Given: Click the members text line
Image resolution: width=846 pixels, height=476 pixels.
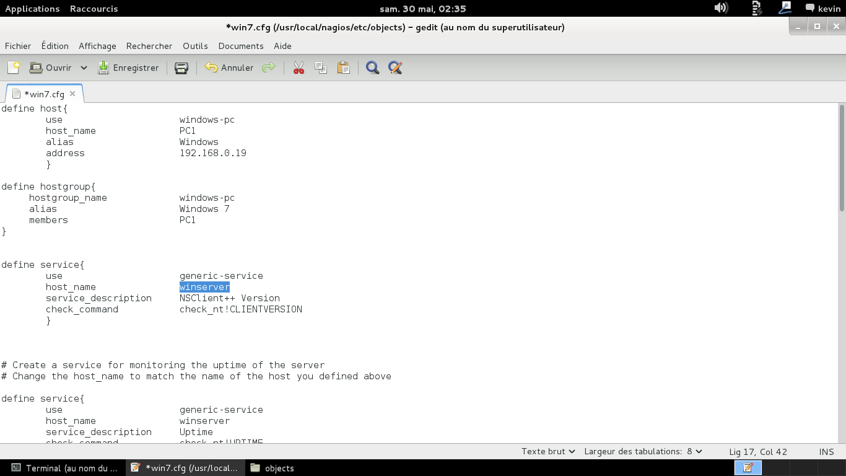Looking at the screenshot, I should (x=48, y=220).
